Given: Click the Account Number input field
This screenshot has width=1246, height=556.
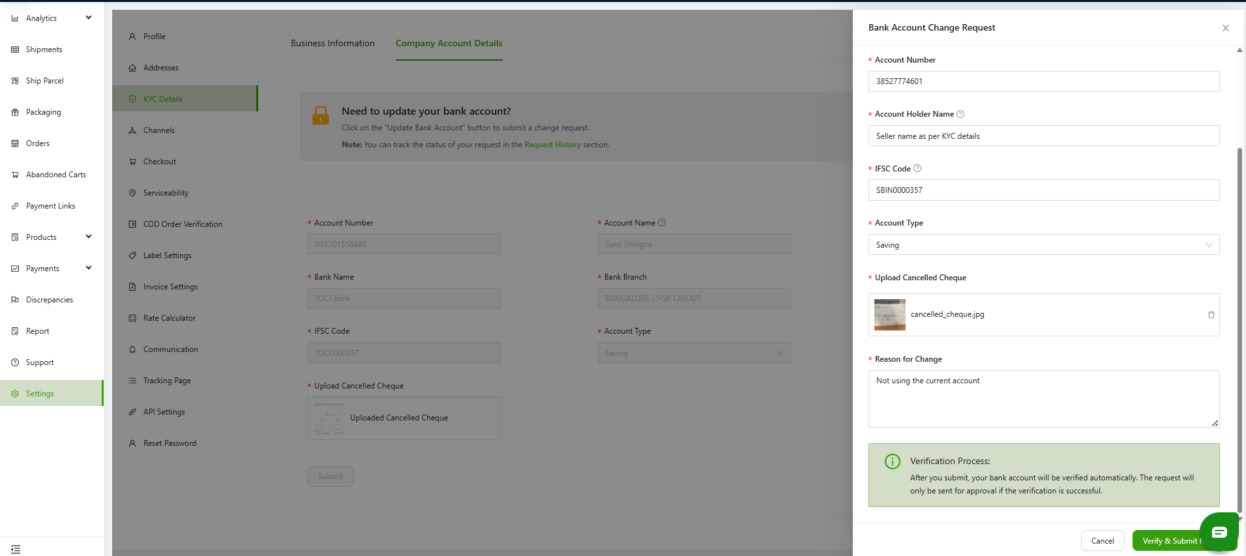Looking at the screenshot, I should (x=1043, y=81).
